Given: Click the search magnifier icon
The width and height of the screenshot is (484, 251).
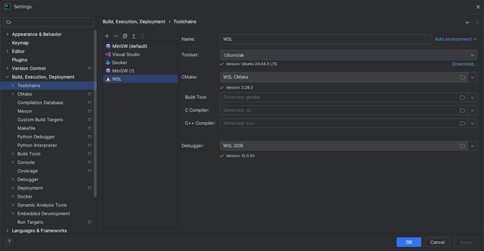Looking at the screenshot, I should tap(9, 22).
